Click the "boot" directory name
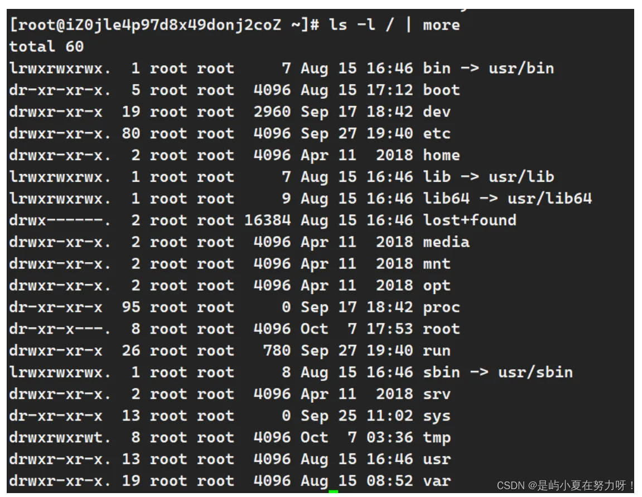Screen dimensions: 642x497 point(441,90)
